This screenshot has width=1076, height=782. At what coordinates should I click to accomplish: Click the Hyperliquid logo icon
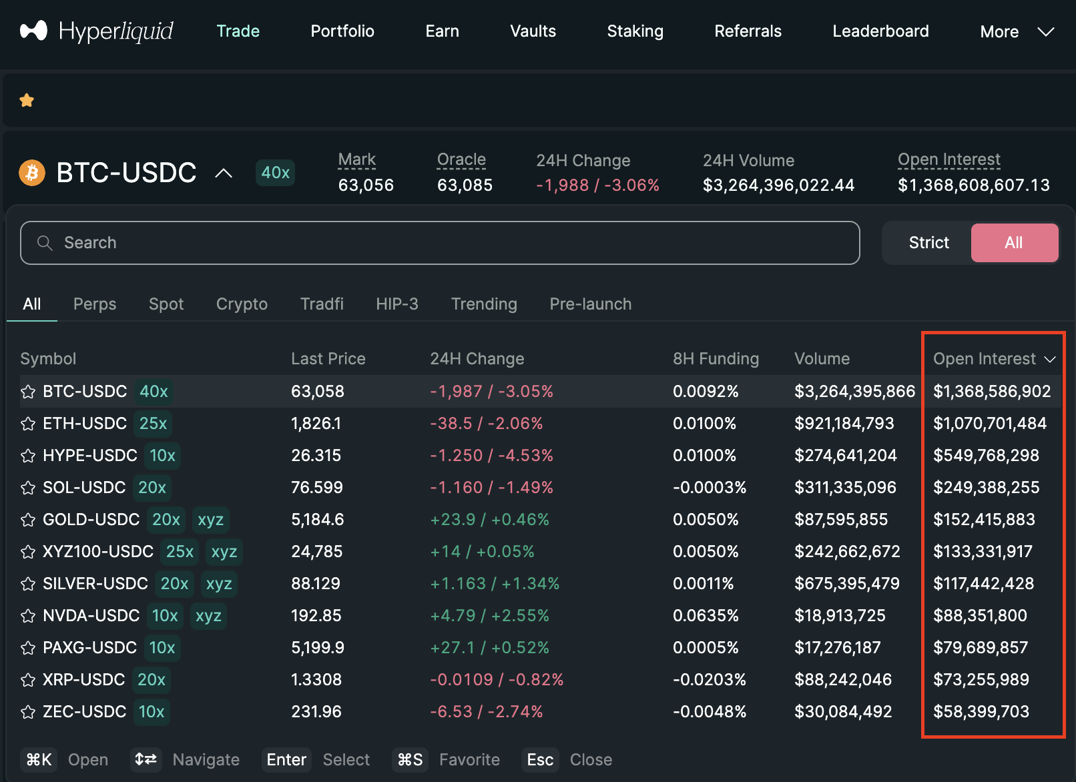click(x=32, y=30)
